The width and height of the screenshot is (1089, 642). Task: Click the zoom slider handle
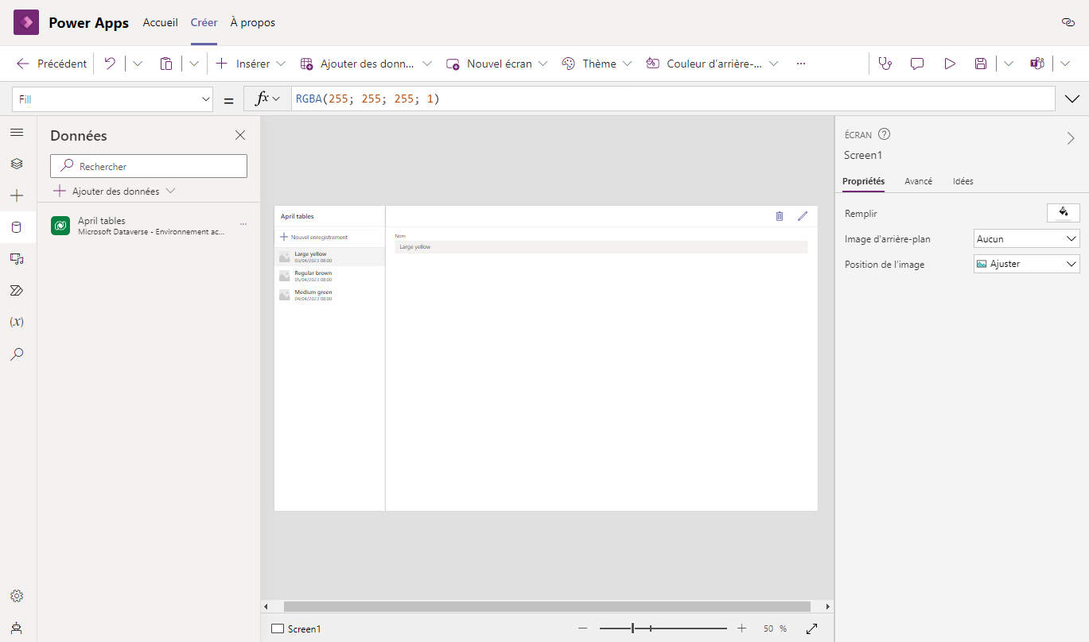633,628
